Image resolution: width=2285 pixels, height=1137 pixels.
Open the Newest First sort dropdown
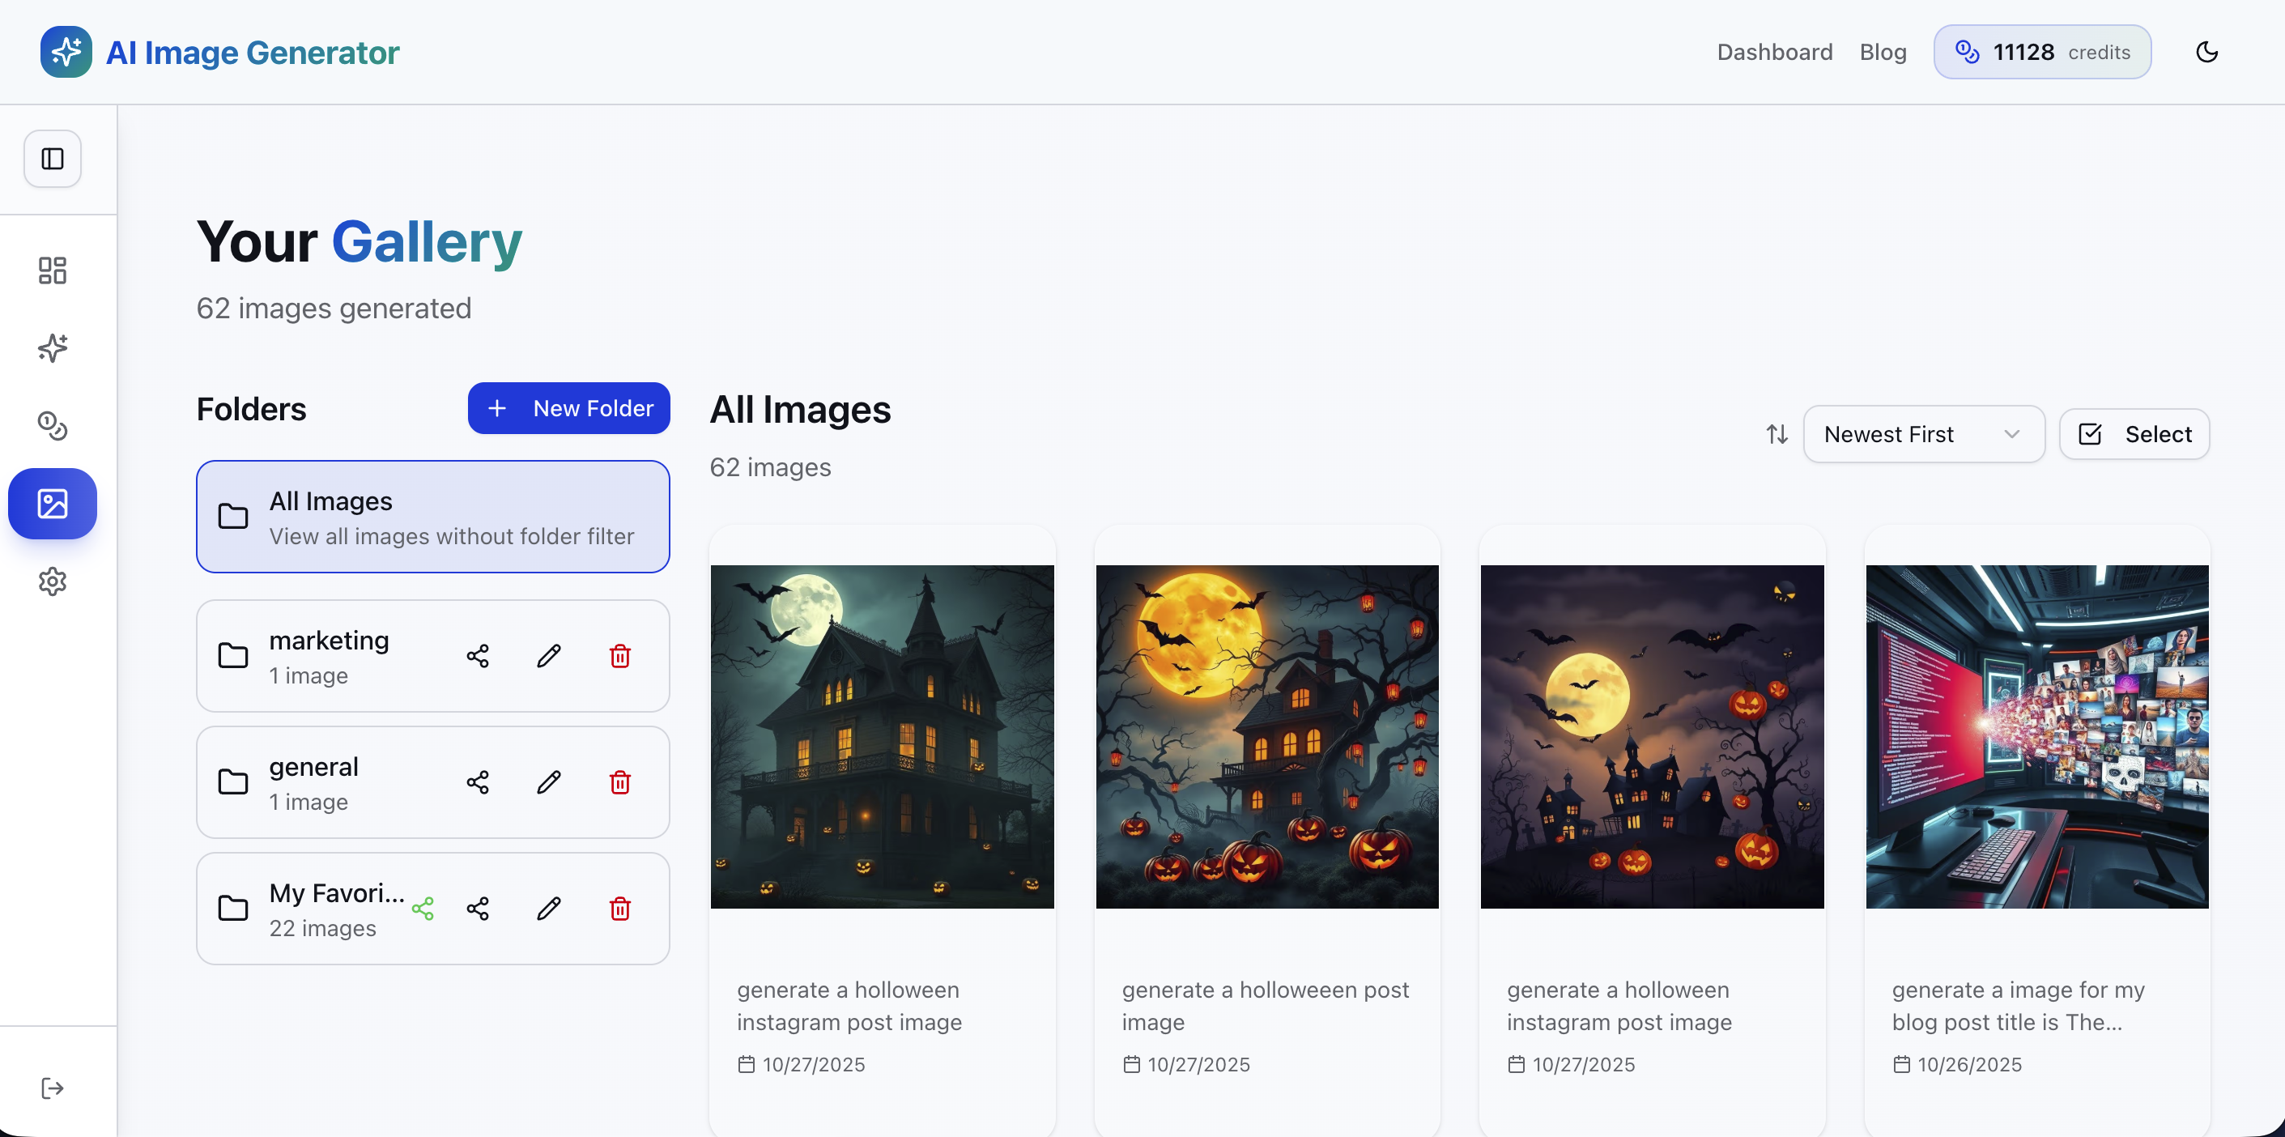pyautogui.click(x=1923, y=435)
